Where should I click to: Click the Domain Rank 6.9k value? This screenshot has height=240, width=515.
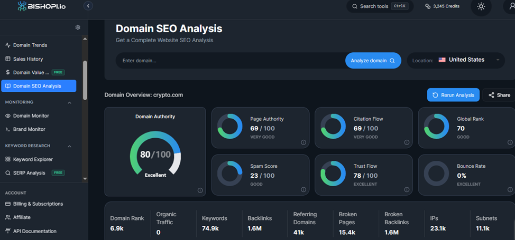117,228
